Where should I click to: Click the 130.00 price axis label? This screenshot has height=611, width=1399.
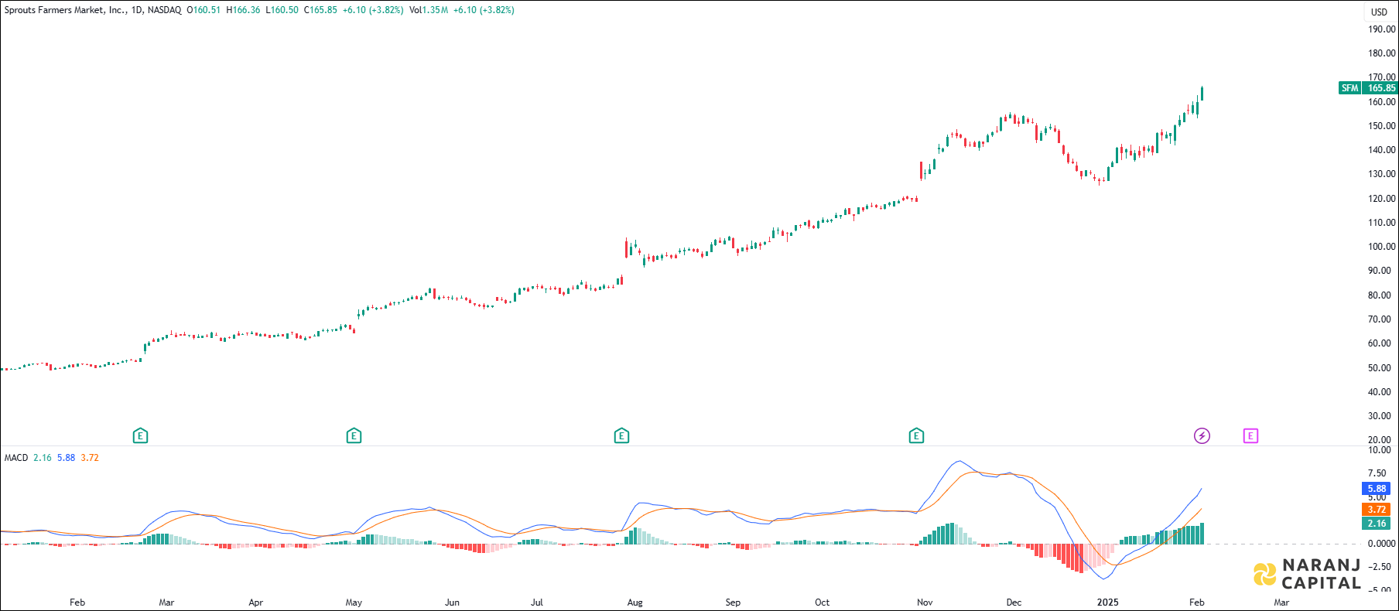[x=1382, y=174]
